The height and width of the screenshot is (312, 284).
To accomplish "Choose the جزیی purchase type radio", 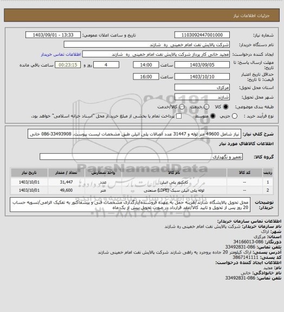I will pos(235,116).
